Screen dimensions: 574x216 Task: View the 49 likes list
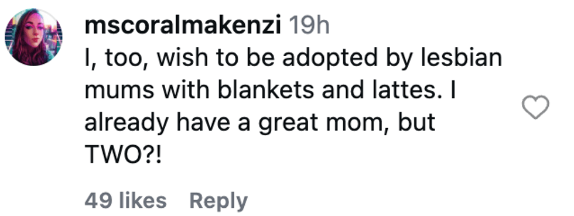[125, 201]
